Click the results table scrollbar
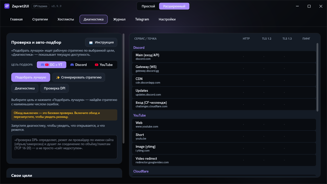 [318, 77]
